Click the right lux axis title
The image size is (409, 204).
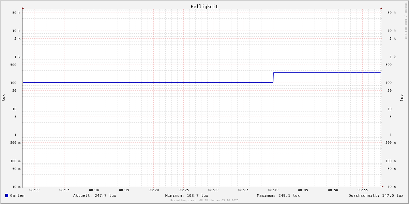pyautogui.click(x=402, y=98)
